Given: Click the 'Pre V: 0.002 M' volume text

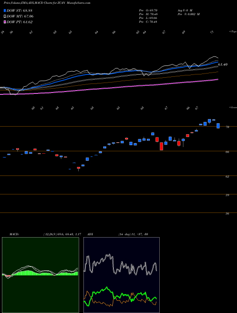Looking at the screenshot, I should (188, 14).
